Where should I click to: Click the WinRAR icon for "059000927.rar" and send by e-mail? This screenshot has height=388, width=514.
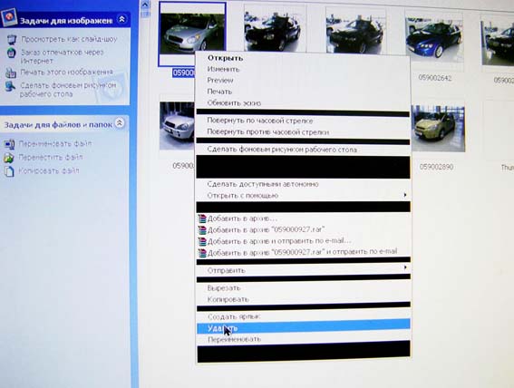tap(202, 253)
